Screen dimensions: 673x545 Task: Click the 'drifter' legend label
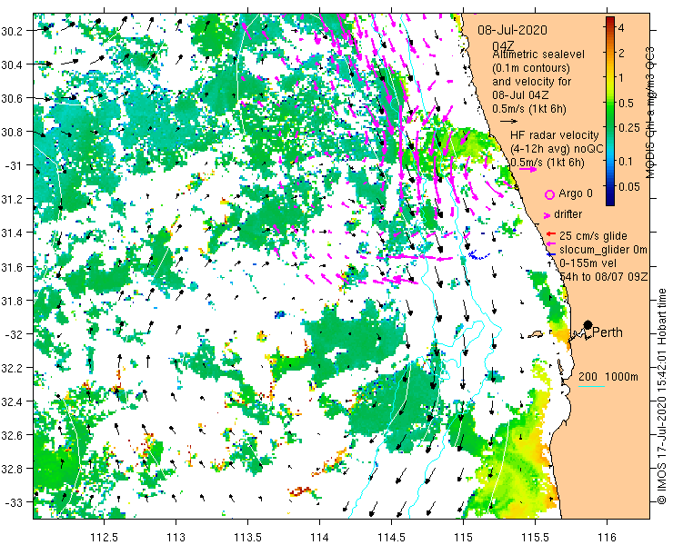coord(568,214)
